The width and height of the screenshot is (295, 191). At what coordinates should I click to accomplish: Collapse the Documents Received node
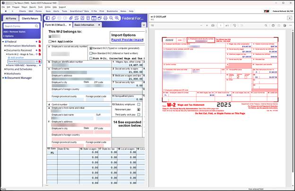click(5, 50)
